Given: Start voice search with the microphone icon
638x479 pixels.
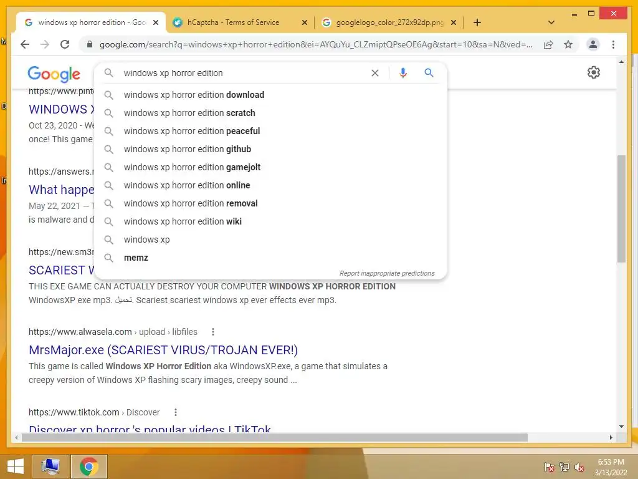Looking at the screenshot, I should click(403, 73).
